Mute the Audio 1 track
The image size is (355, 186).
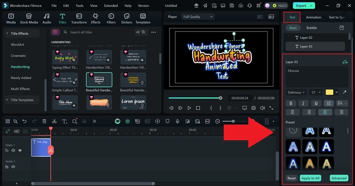coord(13,167)
